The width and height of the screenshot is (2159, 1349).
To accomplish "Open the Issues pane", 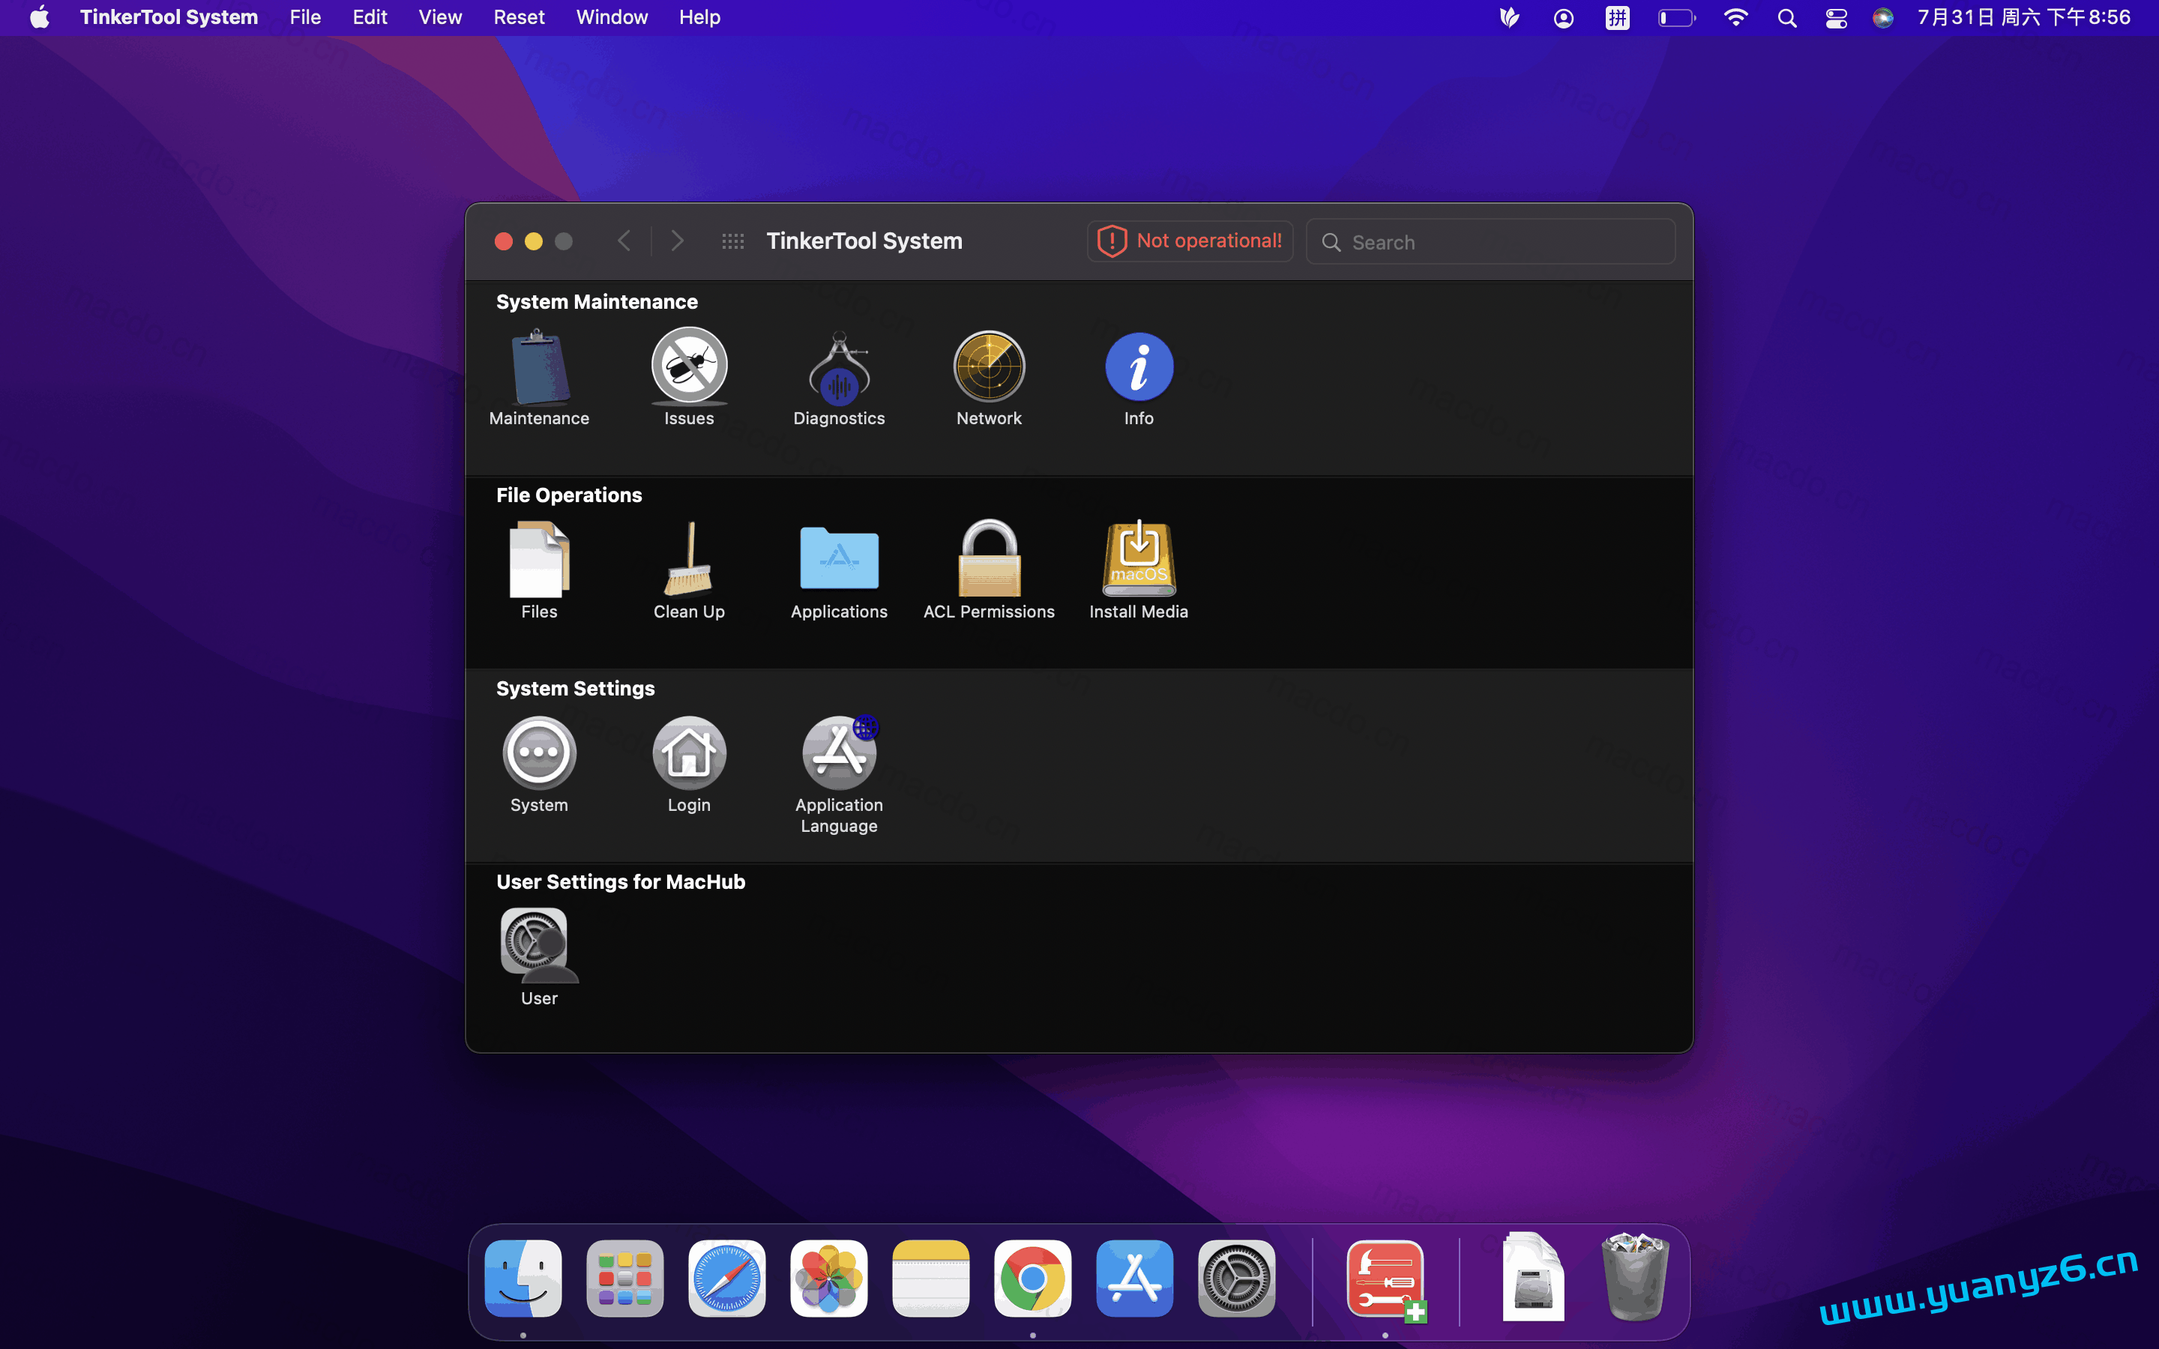I will [x=689, y=367].
